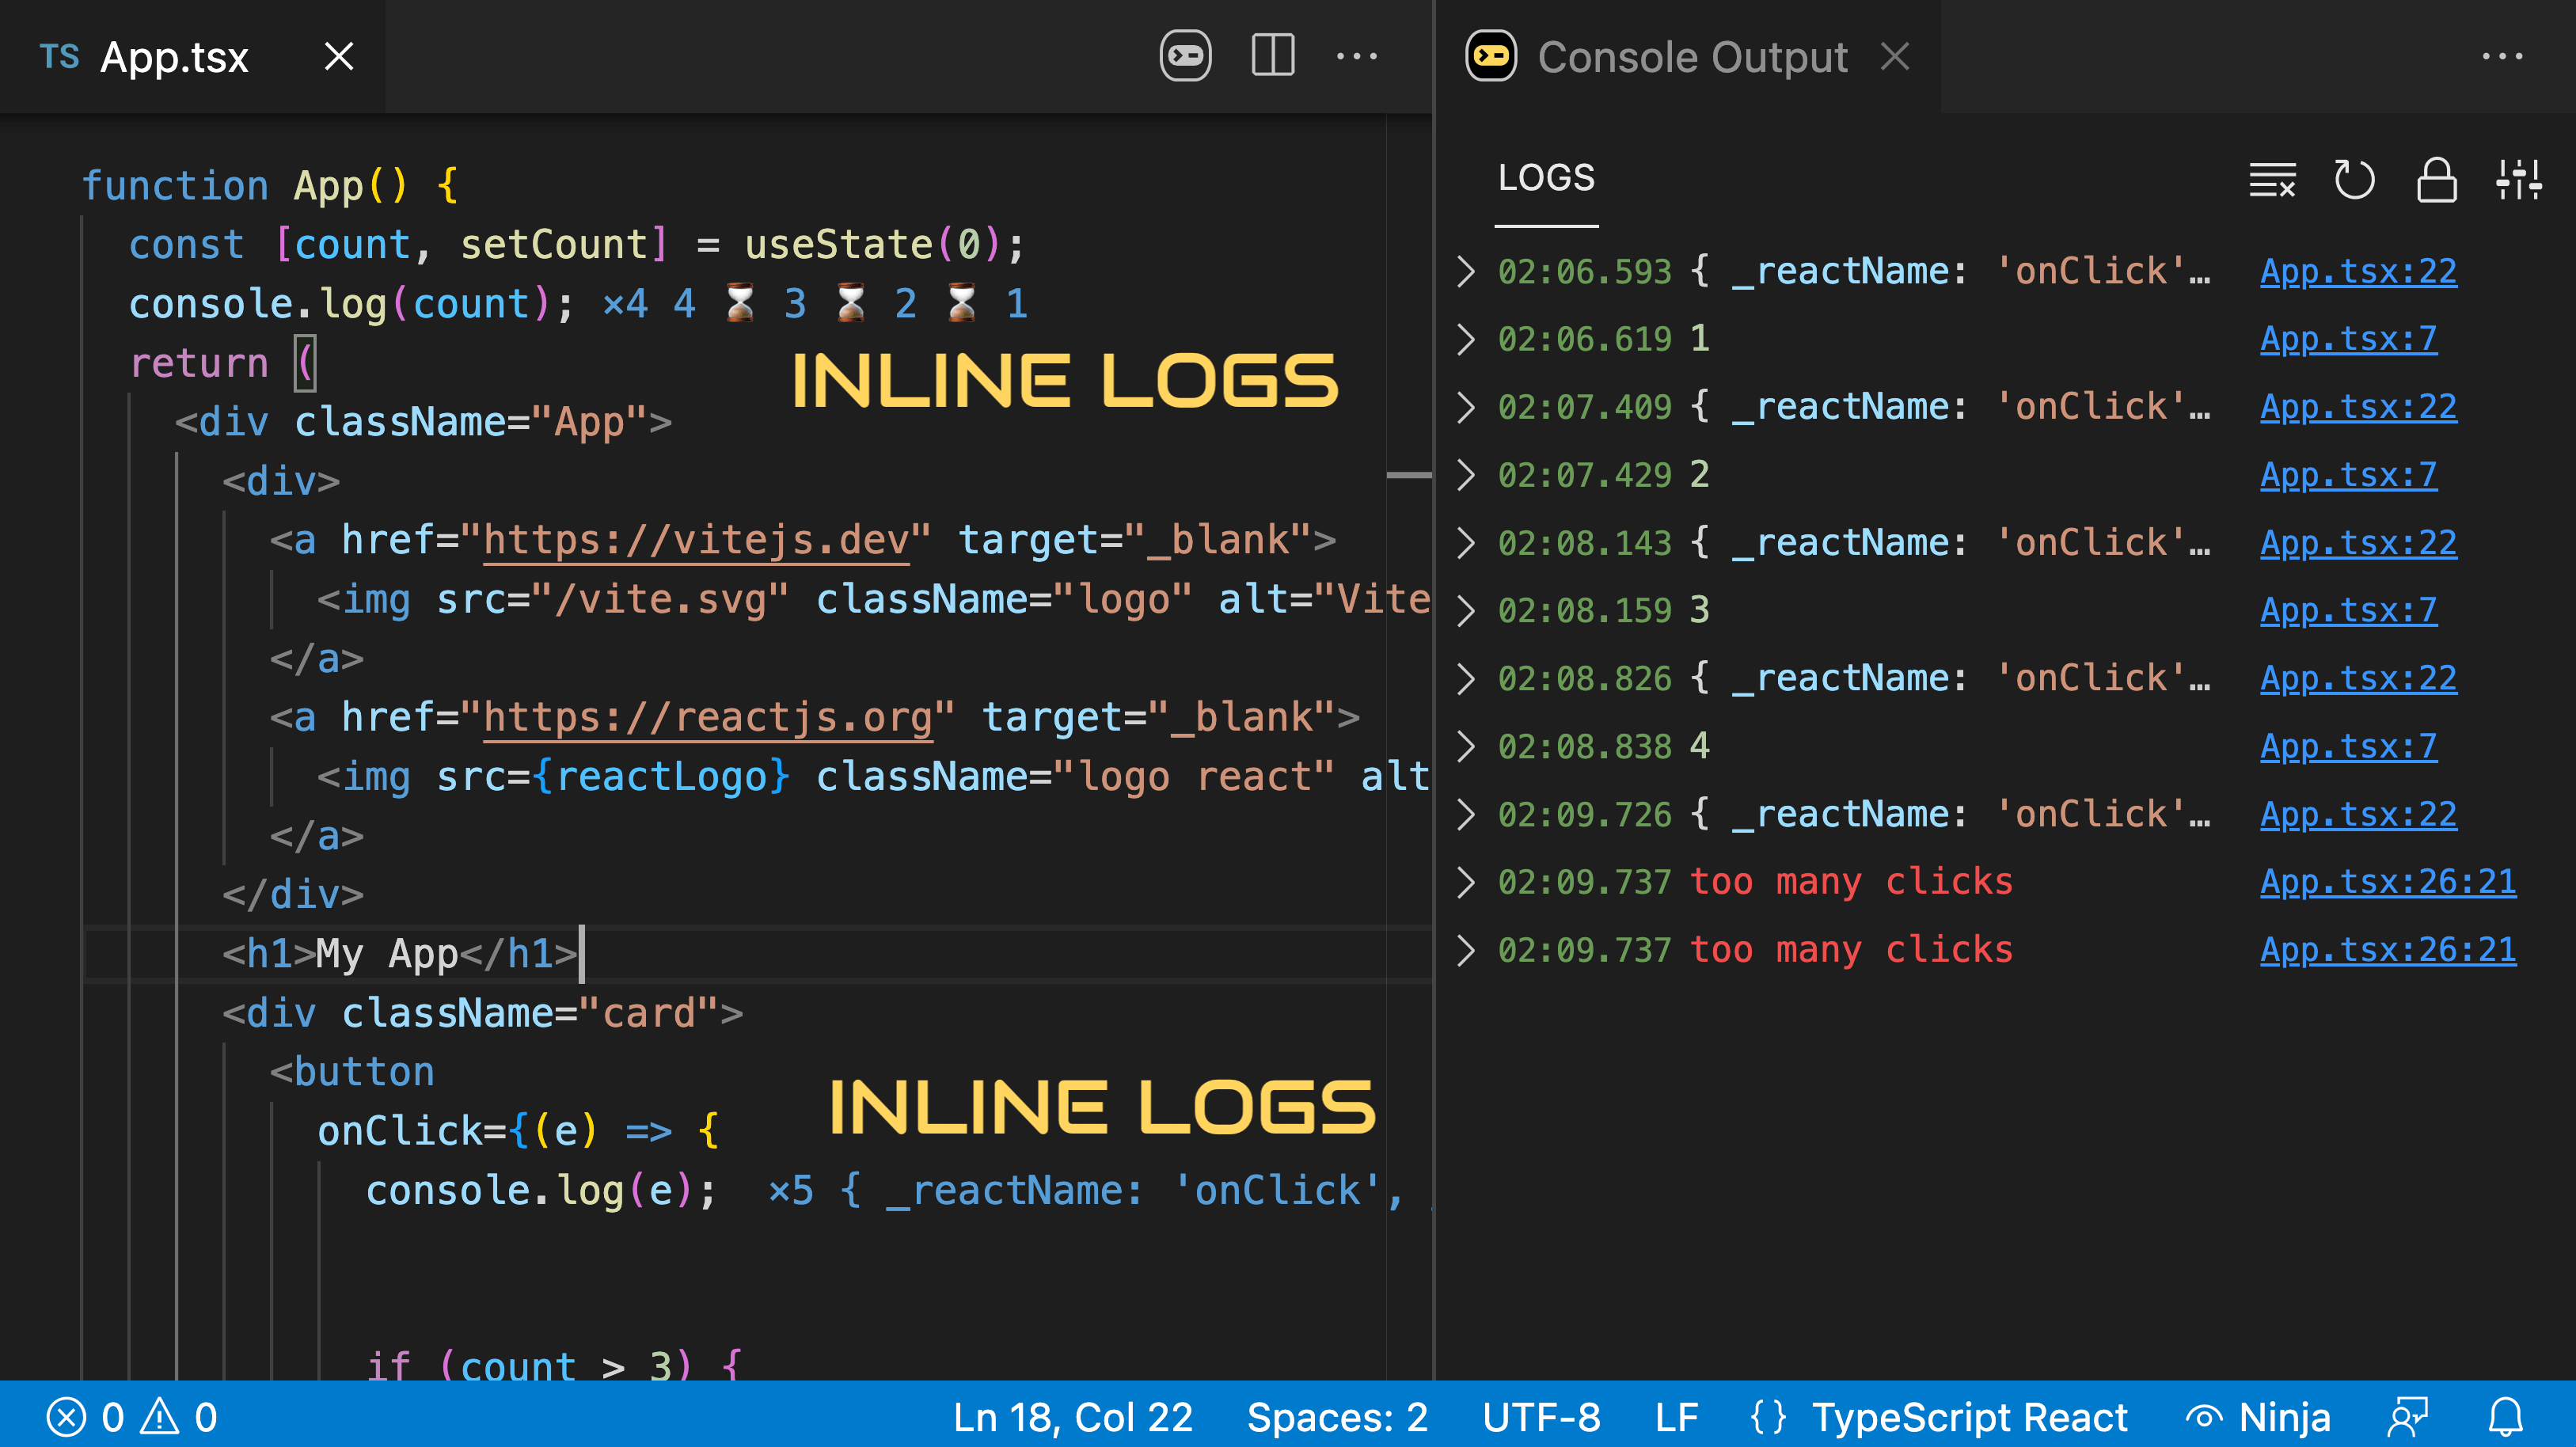Viewport: 2576px width, 1447px height.
Task: Place cursor on <h1>My App</h1> line
Action: [x=758, y=953]
